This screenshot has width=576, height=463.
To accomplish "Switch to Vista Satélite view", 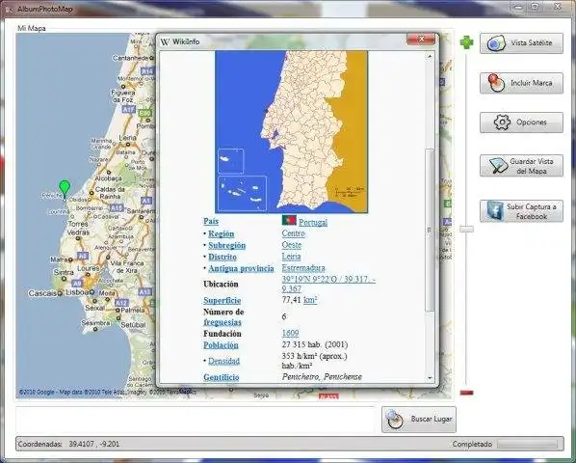I will (x=521, y=43).
